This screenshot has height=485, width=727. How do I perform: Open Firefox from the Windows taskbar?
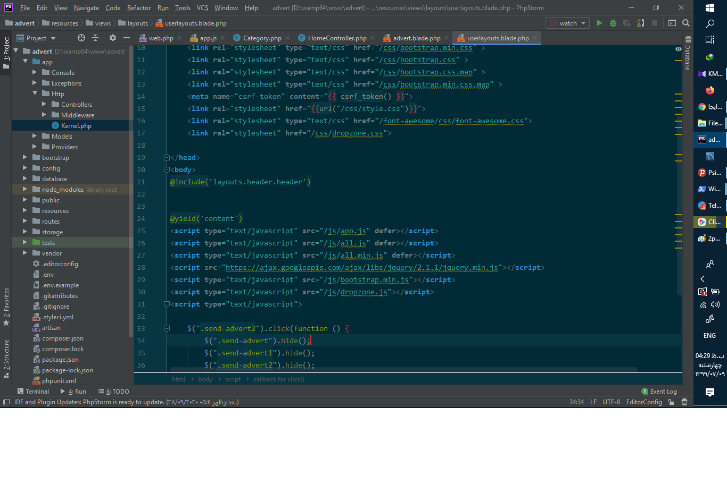(x=709, y=90)
